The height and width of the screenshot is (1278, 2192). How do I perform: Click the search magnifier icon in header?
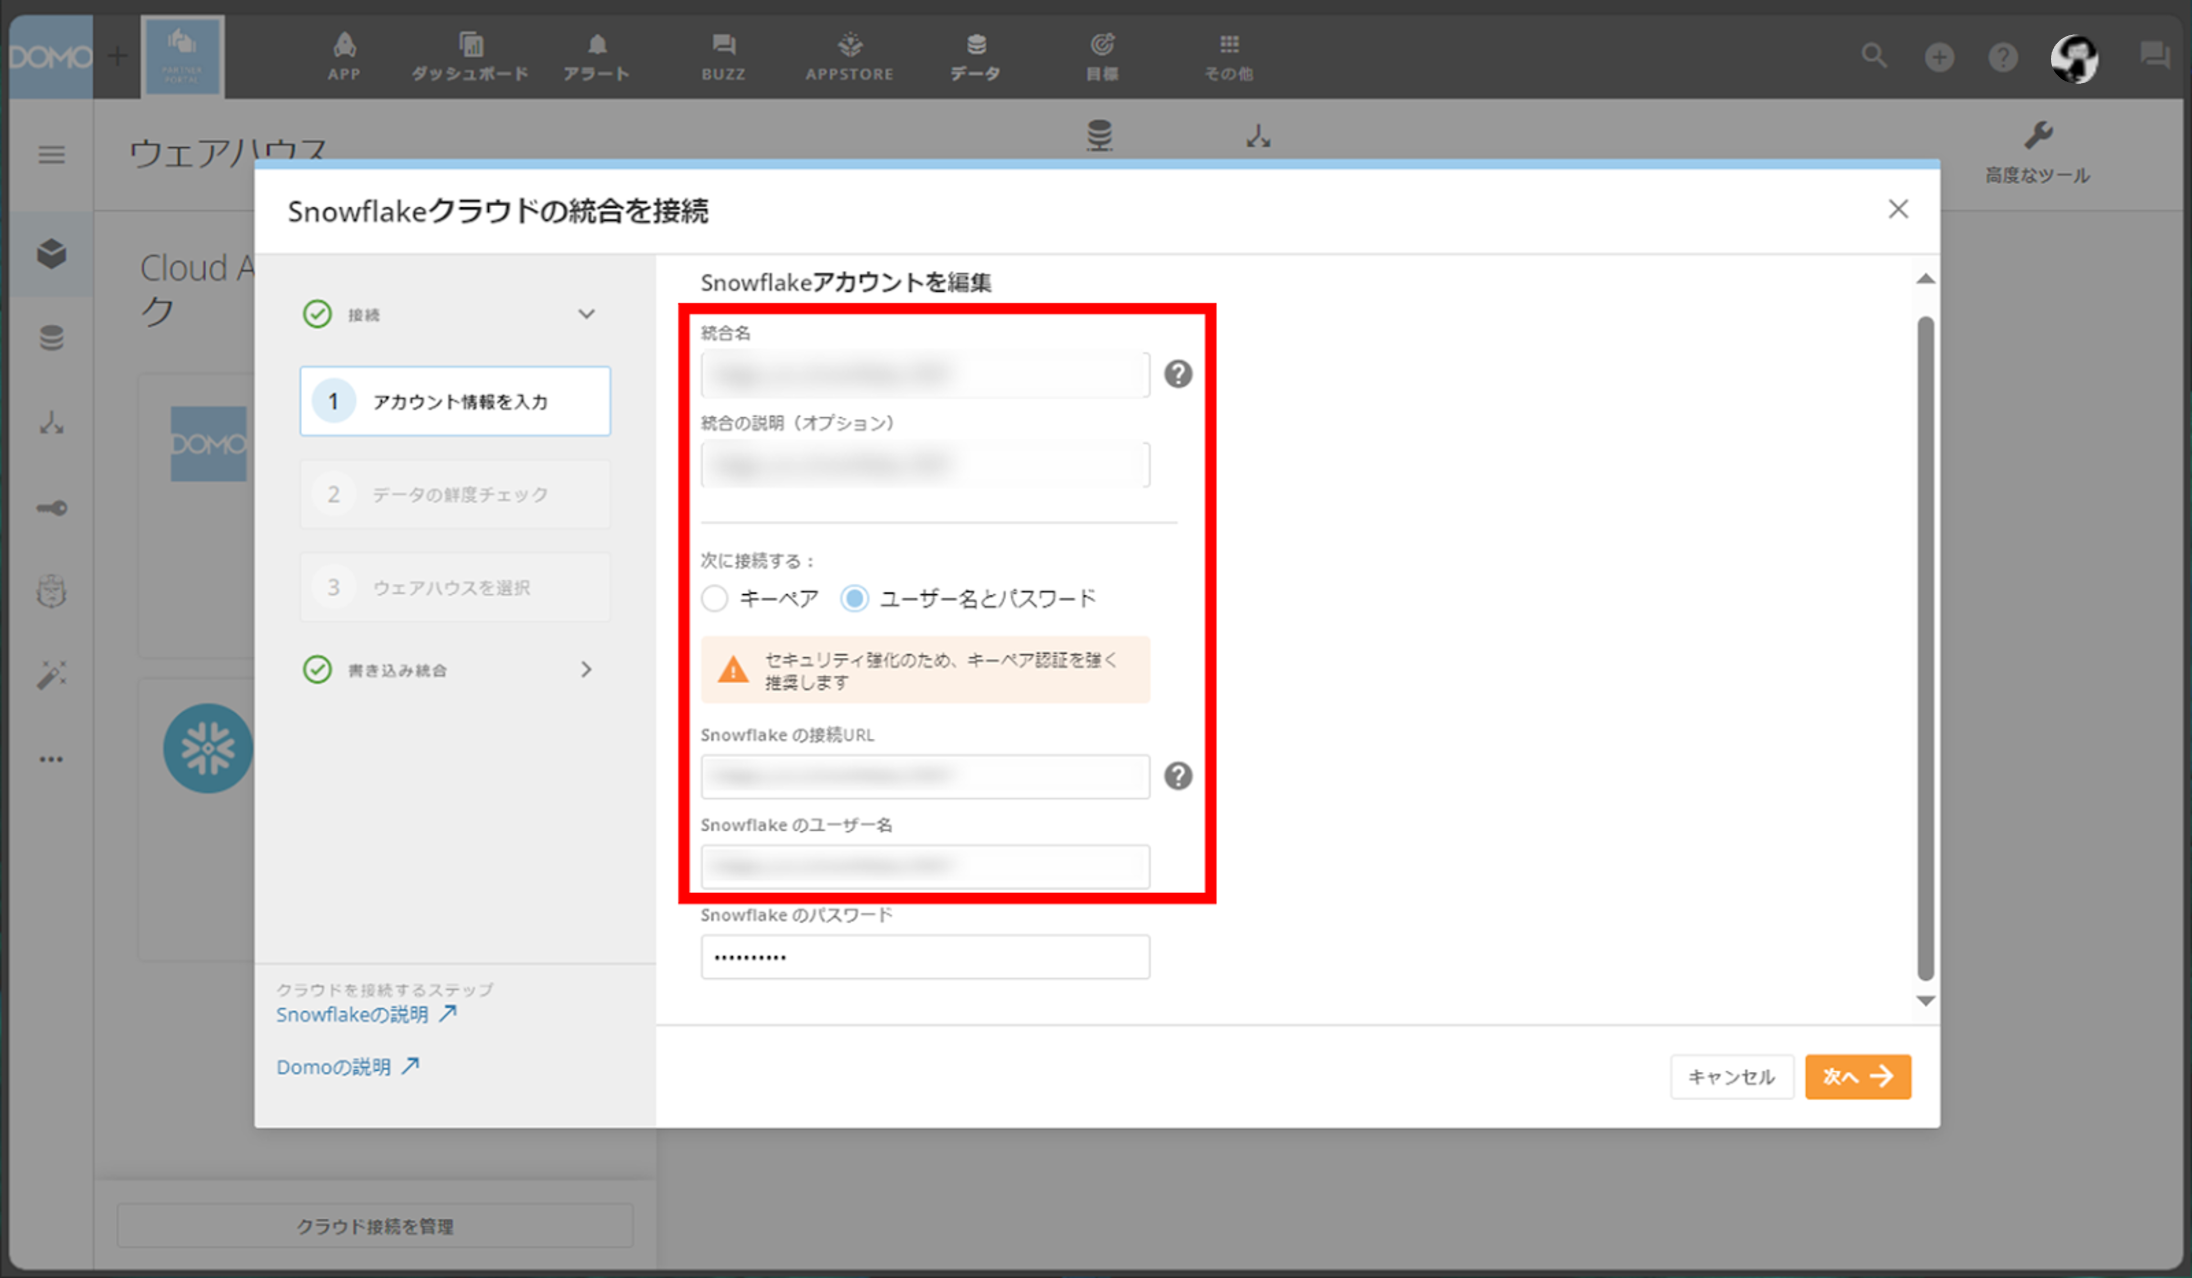tap(1873, 57)
